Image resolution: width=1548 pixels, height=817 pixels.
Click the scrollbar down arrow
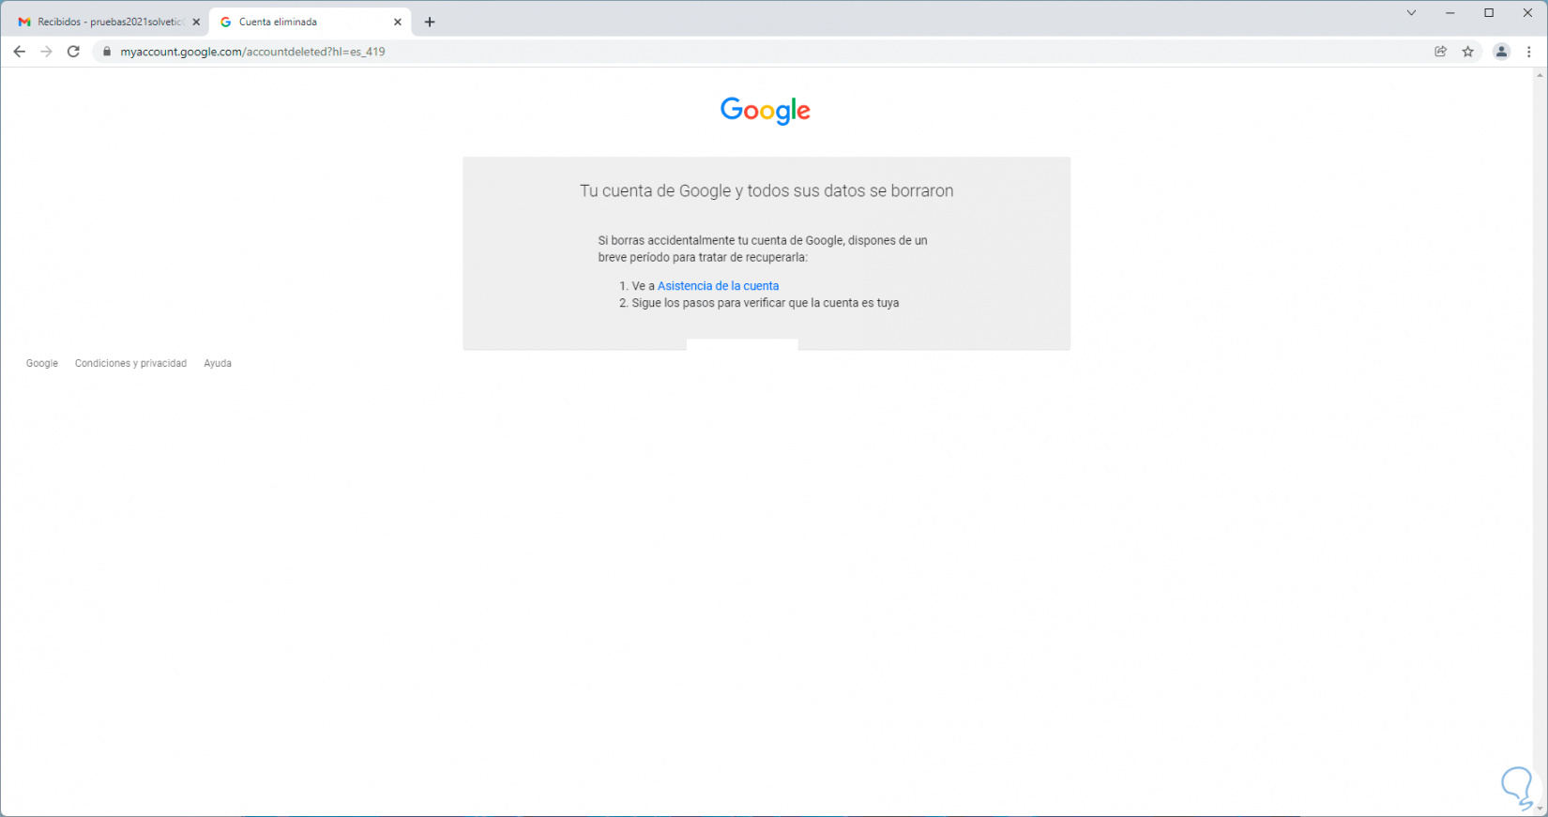[1540, 809]
